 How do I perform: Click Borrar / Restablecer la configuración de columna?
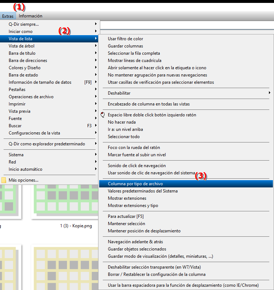coord(186,274)
